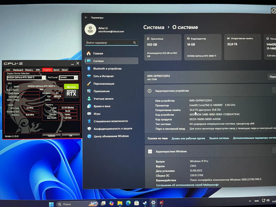Click the search magnifier in the settings search box

(x=134, y=43)
